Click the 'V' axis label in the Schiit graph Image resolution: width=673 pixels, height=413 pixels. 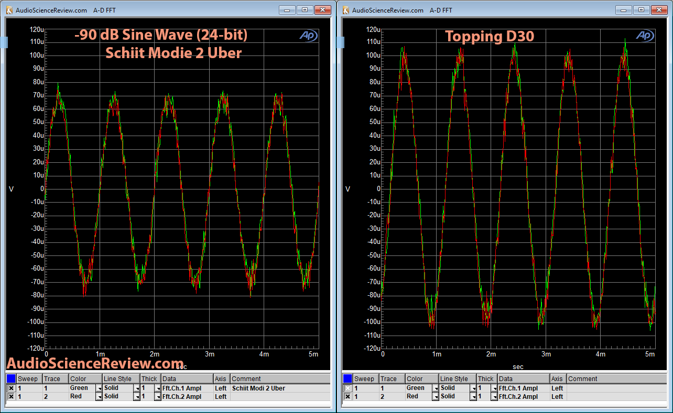(12, 189)
